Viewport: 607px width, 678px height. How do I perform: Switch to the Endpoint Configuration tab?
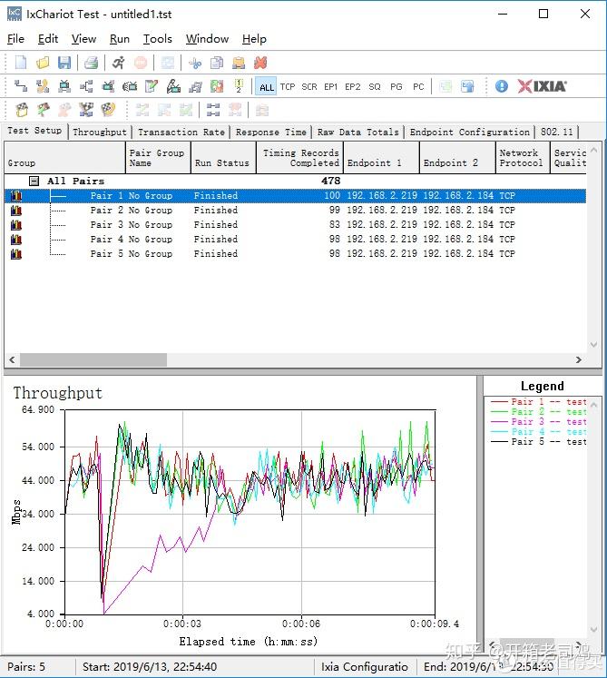[469, 132]
